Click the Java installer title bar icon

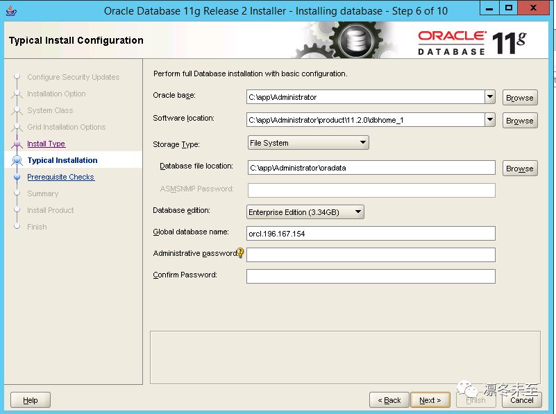(11, 10)
